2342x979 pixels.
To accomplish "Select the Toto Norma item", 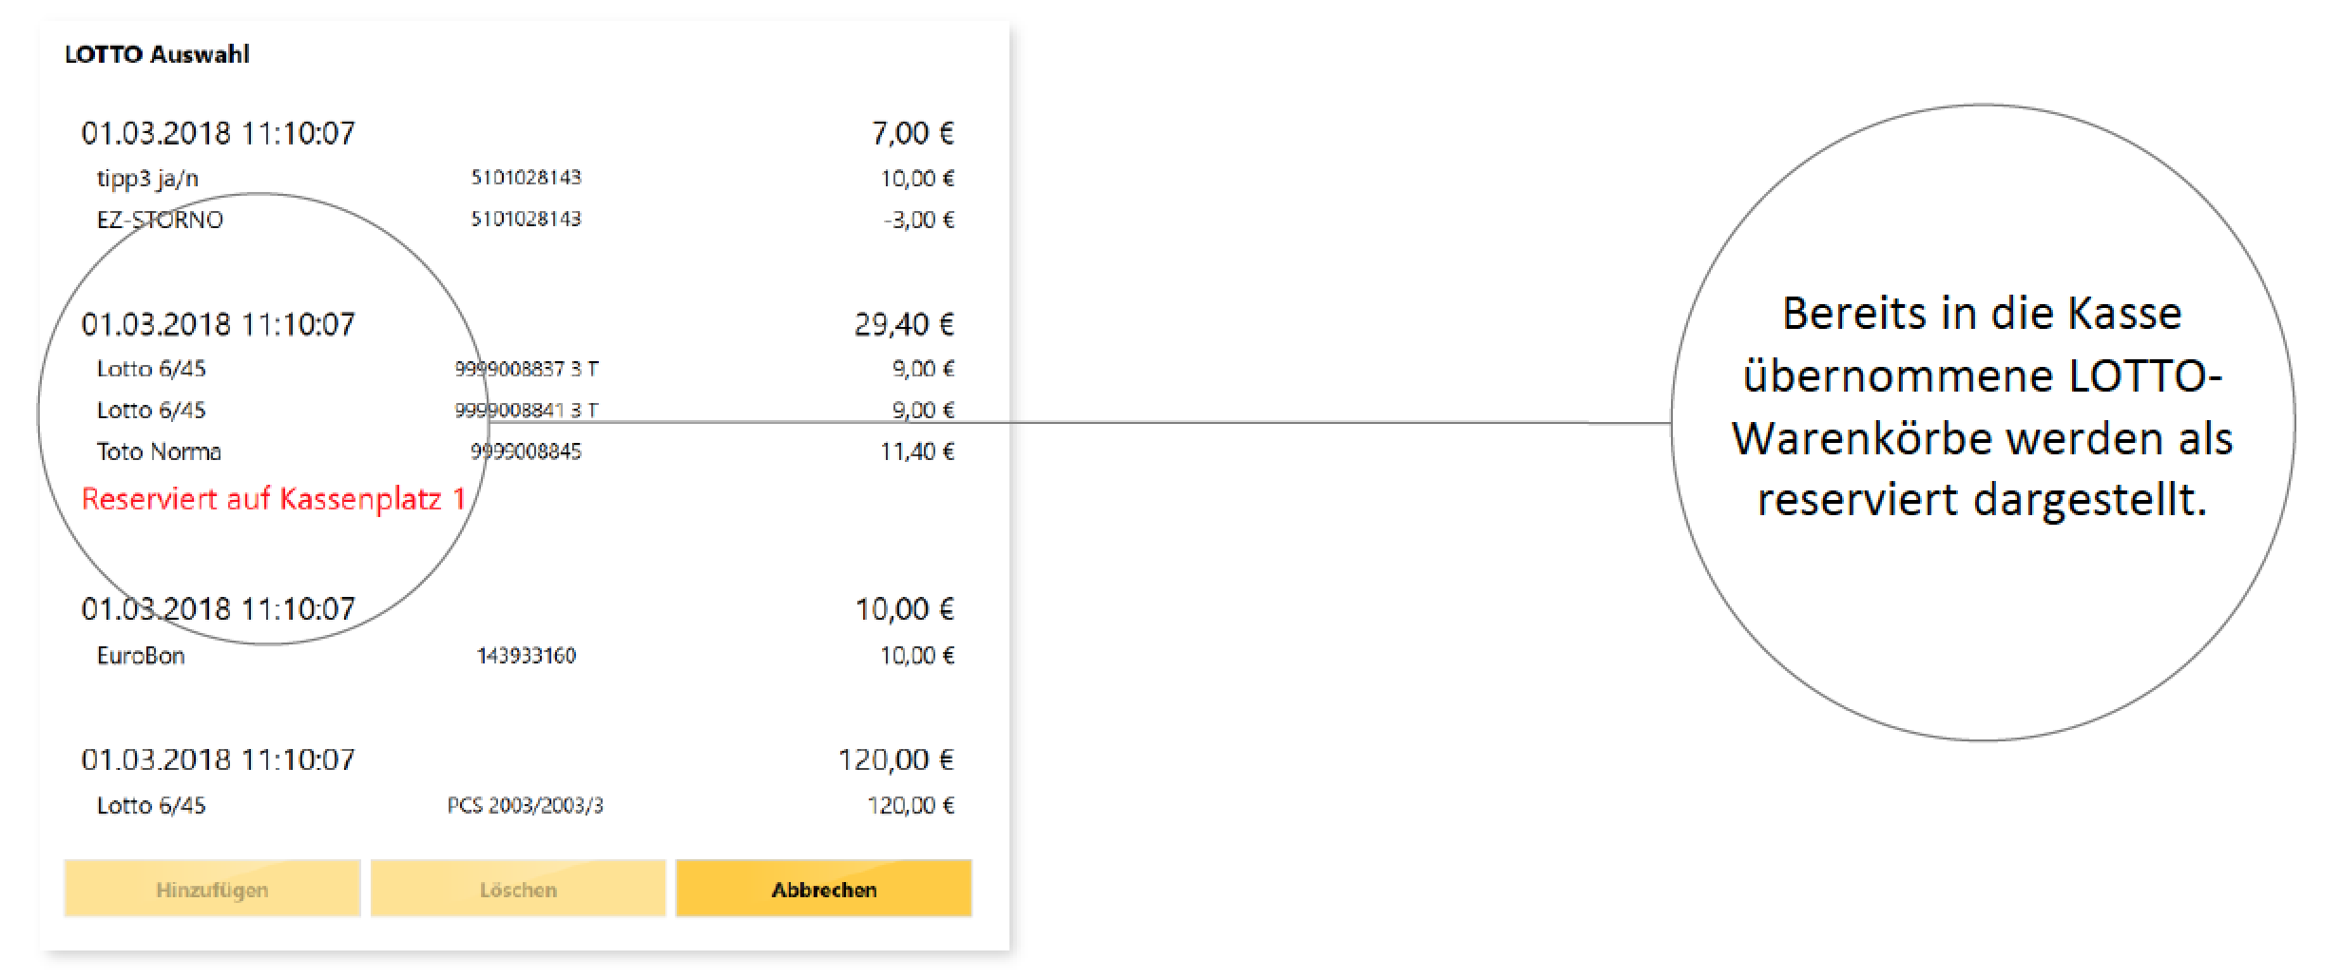I will coord(518,451).
